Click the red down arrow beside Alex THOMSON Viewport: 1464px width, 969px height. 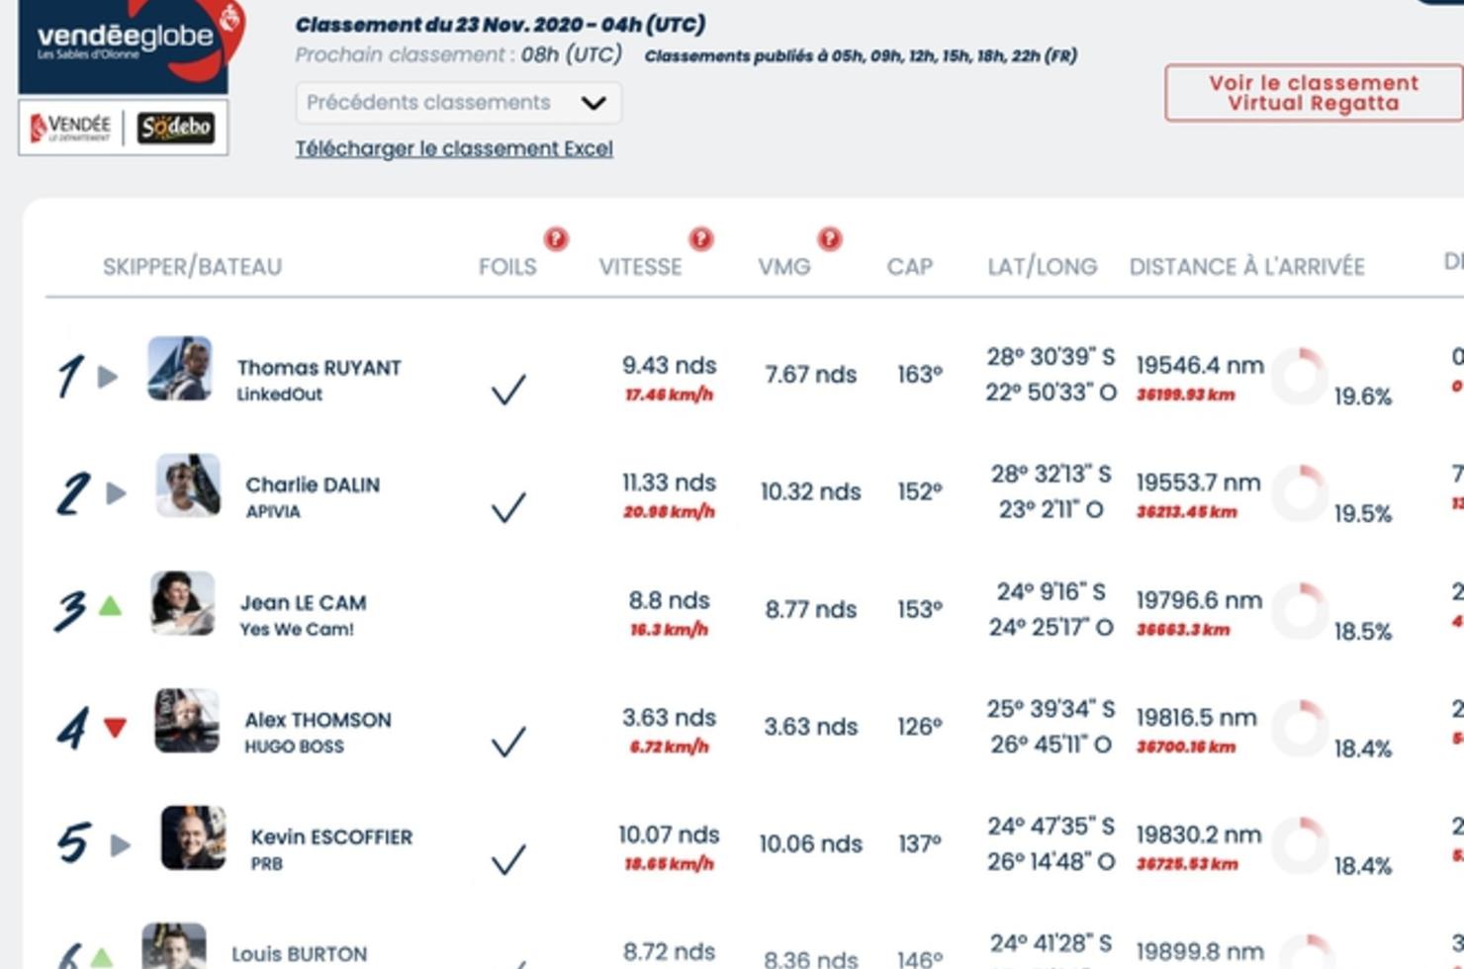(x=116, y=728)
